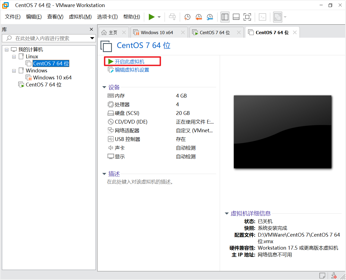Image resolution: width=346 pixels, height=280 pixels.
Task: Collapse the 描述 description section
Action: tap(104, 174)
